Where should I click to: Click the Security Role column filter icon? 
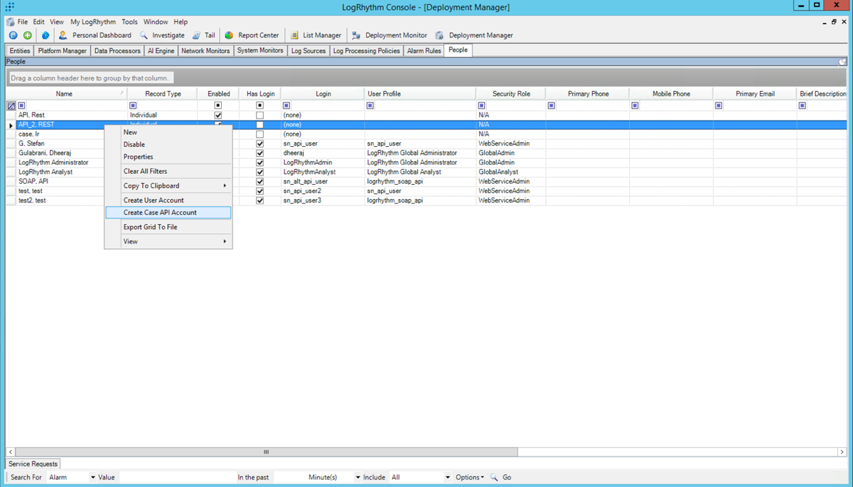(482, 106)
